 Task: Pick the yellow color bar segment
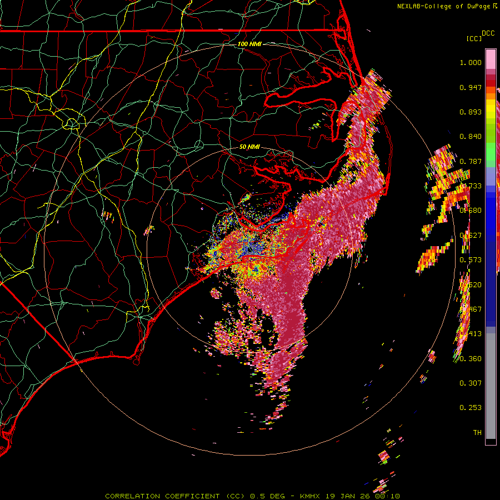(x=491, y=109)
